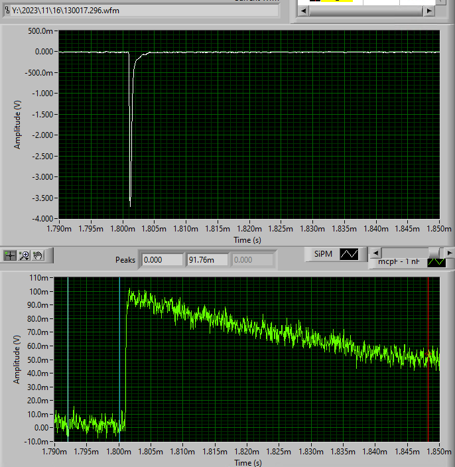Select the hand panning tool
Image resolution: width=455 pixels, height=467 pixels.
(x=38, y=255)
